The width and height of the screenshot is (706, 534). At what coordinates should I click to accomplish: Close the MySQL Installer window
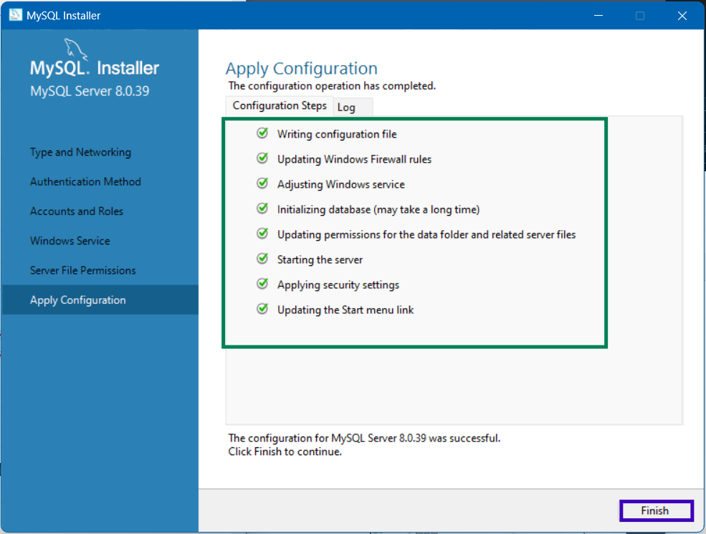coord(682,15)
